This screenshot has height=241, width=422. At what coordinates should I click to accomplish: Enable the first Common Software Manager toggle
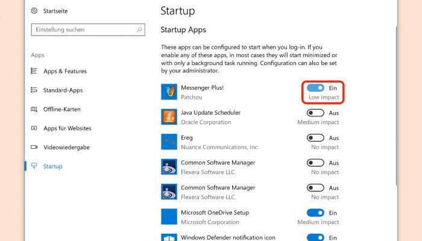[315, 163]
